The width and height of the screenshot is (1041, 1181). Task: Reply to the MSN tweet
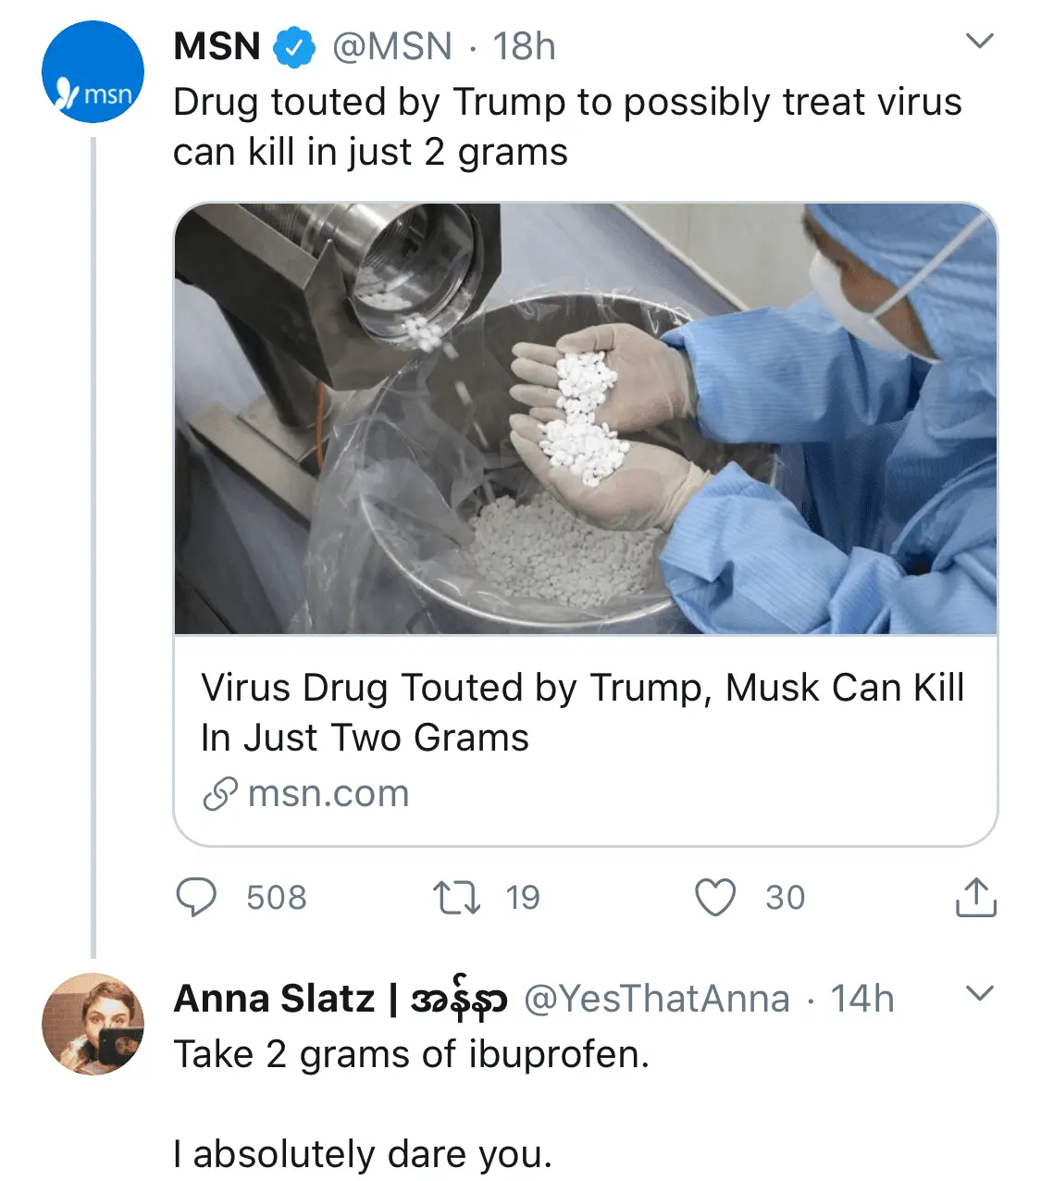tap(196, 897)
